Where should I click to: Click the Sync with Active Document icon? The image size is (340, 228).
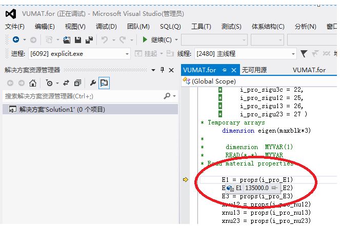click(66, 83)
